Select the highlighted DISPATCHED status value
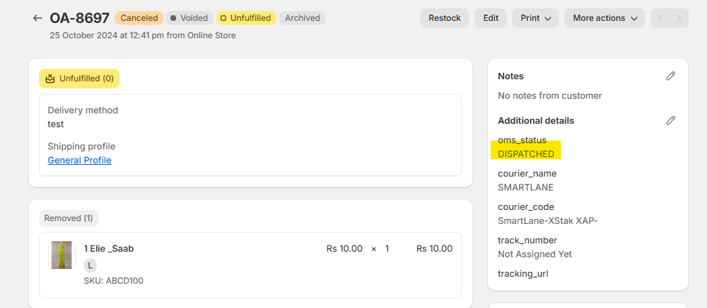 526,154
